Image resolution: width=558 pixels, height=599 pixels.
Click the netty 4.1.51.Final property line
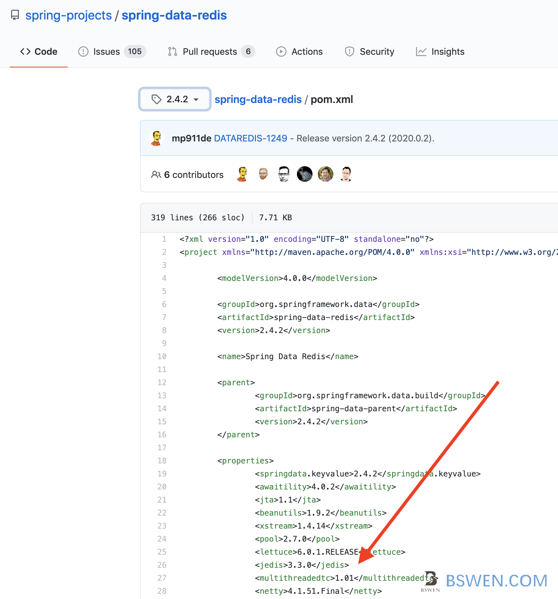point(318,591)
